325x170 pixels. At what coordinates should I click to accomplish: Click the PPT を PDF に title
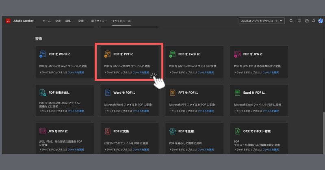click(x=188, y=93)
